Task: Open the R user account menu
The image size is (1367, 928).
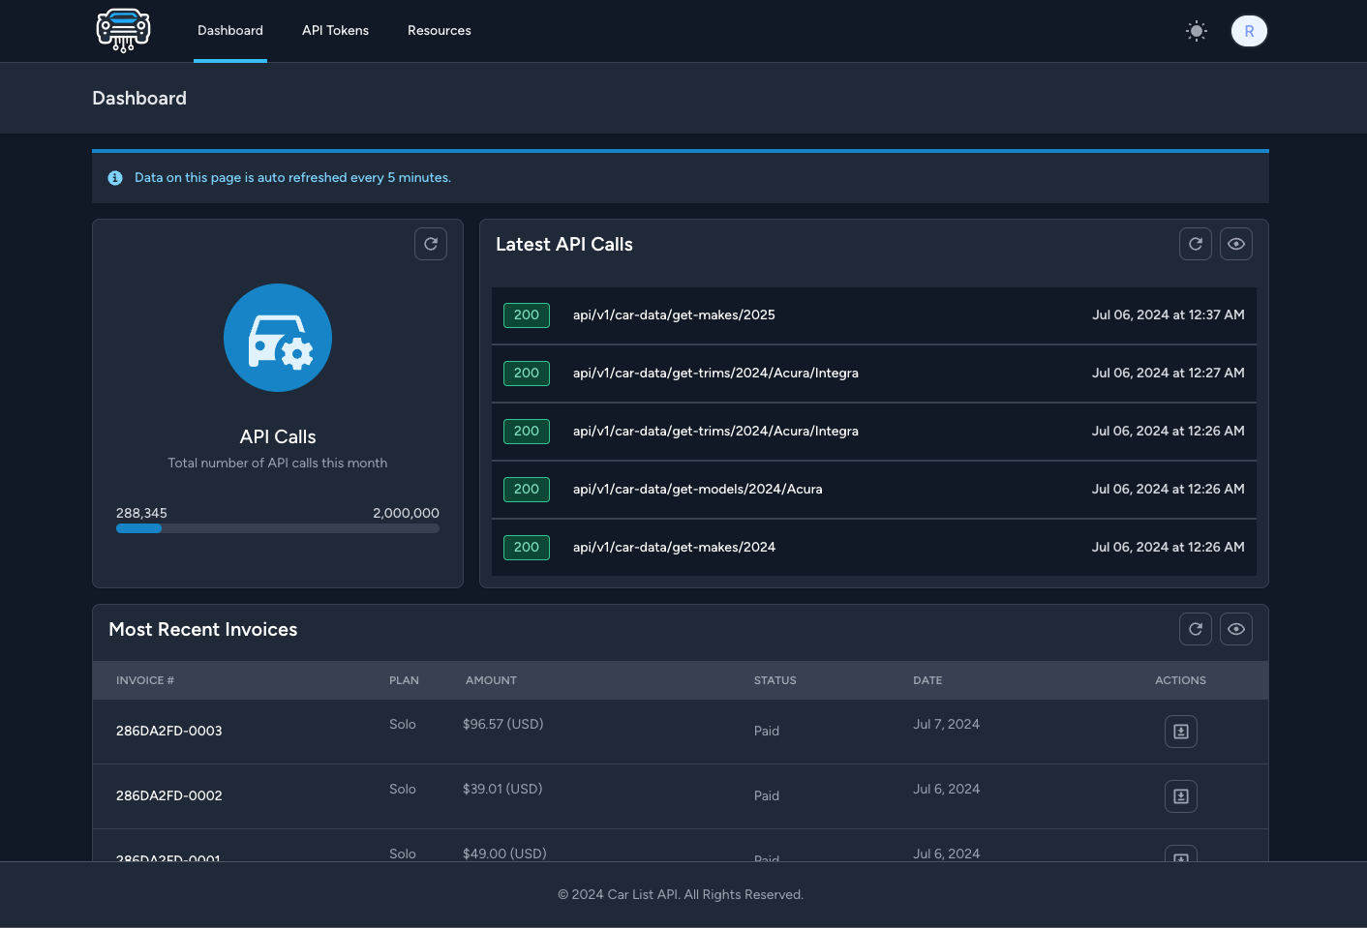Action: [1249, 31]
